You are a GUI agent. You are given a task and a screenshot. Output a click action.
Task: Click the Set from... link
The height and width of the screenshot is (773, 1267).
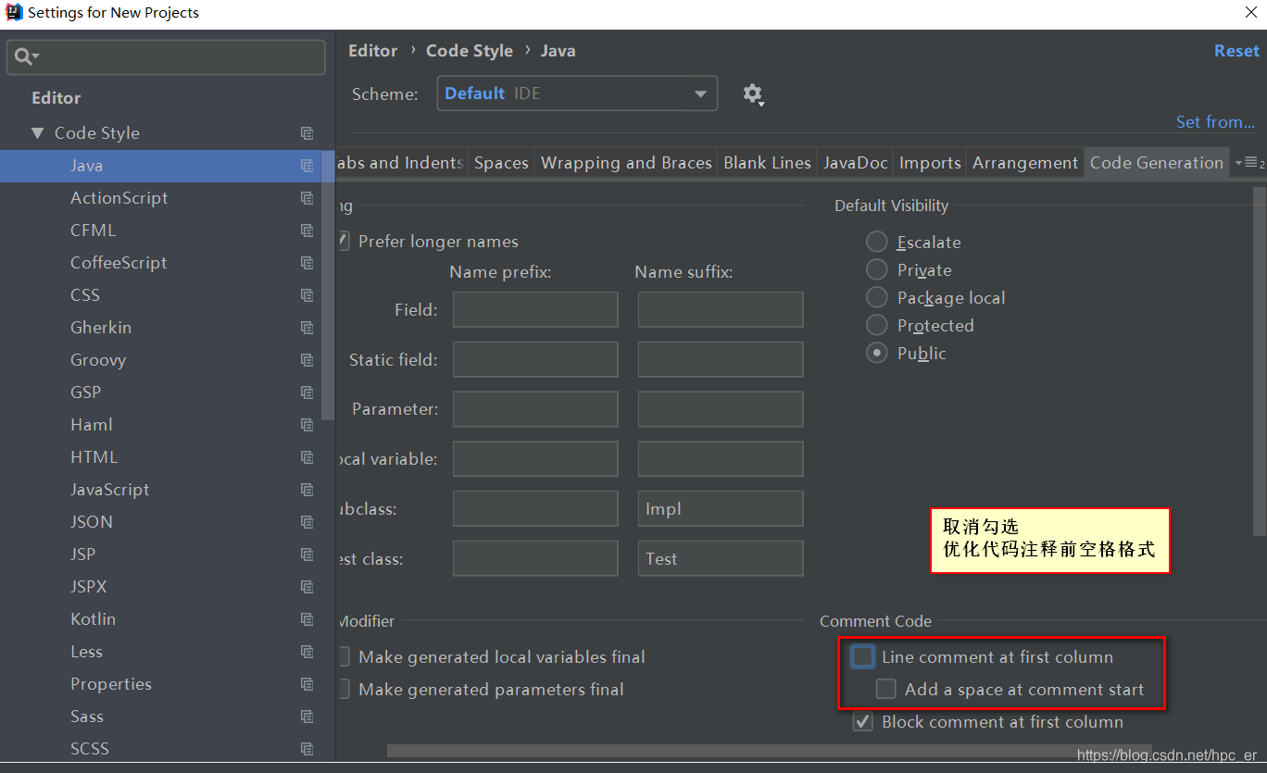[1215, 122]
